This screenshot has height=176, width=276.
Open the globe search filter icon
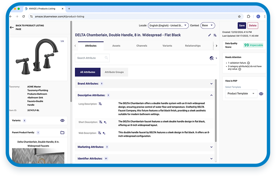tap(212, 58)
